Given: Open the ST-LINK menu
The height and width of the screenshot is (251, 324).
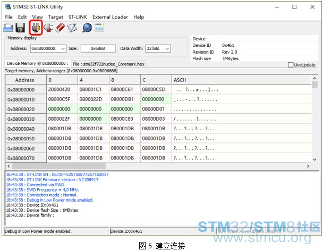Looking at the screenshot, I should click(78, 17).
